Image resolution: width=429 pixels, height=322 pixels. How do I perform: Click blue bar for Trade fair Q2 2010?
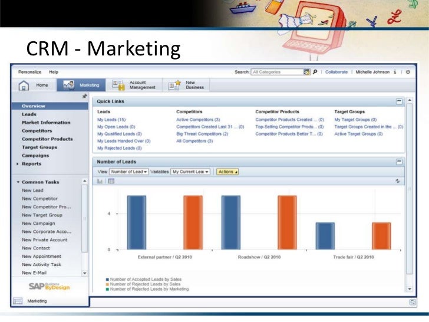[x=325, y=236]
